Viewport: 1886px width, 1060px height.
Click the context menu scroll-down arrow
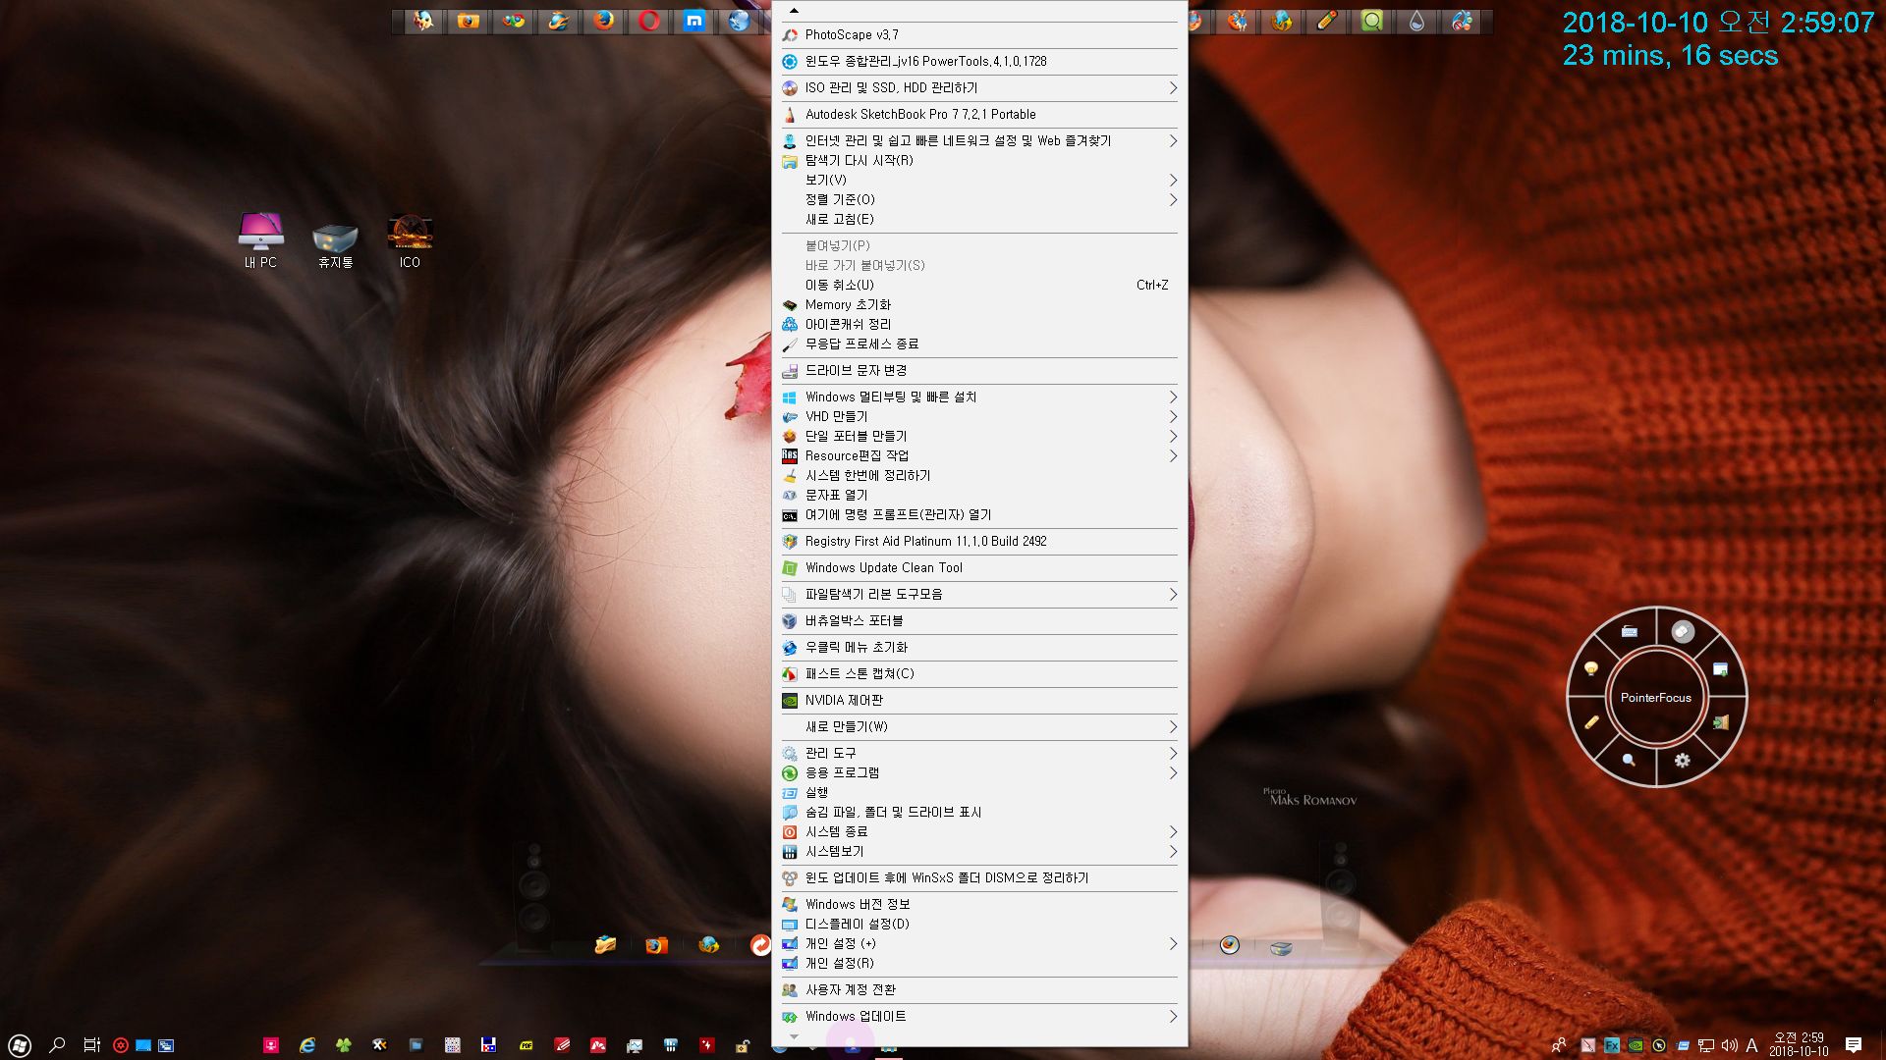pyautogui.click(x=794, y=1036)
